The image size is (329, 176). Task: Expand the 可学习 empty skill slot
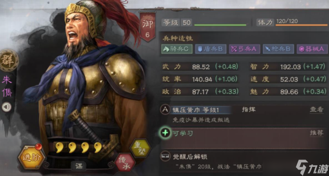pyautogui.click(x=244, y=138)
